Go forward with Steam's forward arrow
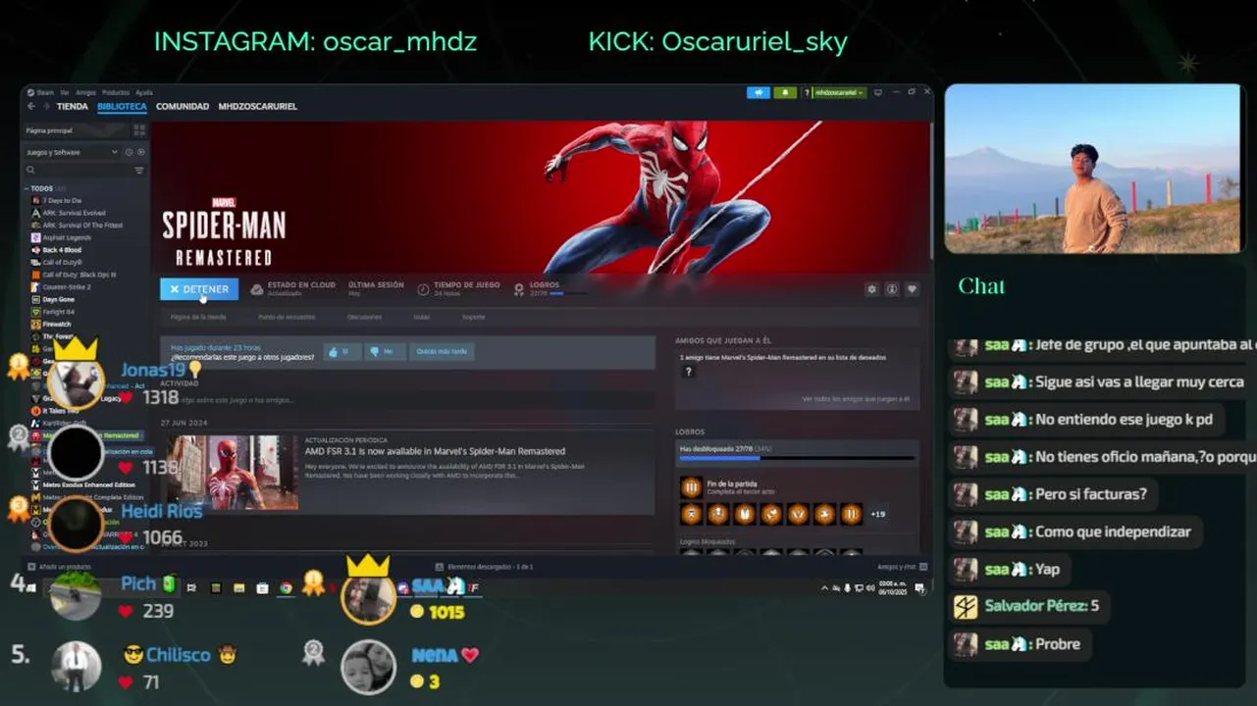Screen dimensions: 1257x706 pyautogui.click(x=45, y=106)
